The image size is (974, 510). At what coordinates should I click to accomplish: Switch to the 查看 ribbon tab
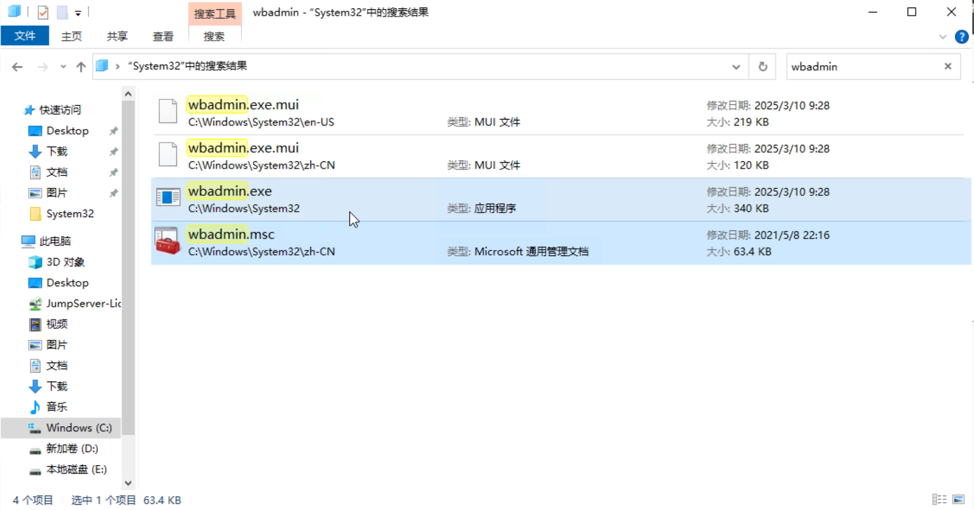coord(163,36)
